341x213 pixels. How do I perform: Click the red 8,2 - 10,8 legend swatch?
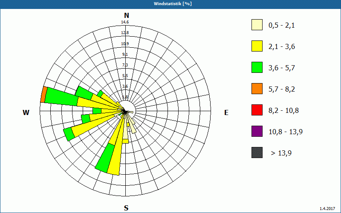pyautogui.click(x=257, y=110)
